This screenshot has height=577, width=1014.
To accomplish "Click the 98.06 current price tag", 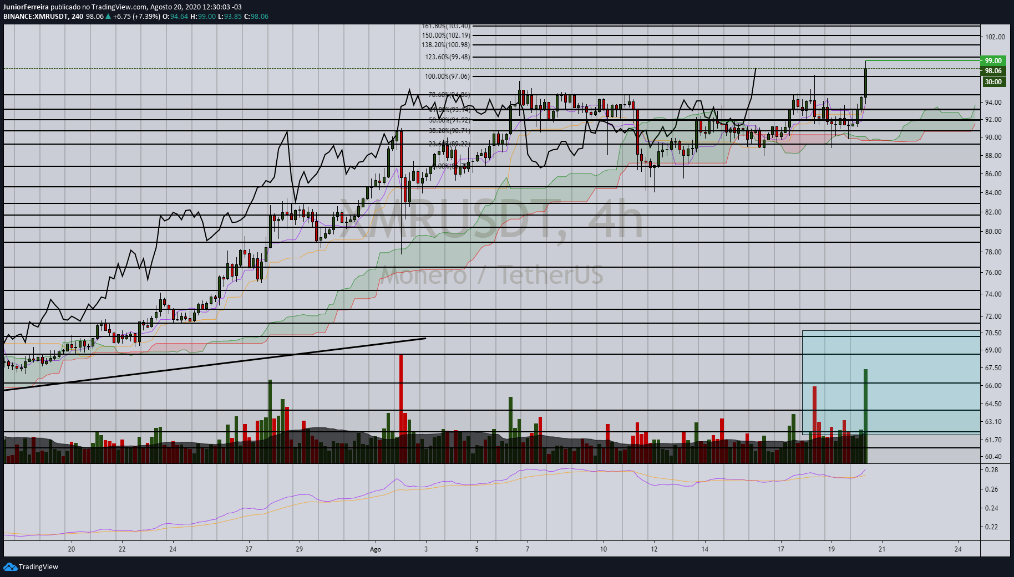I will pyautogui.click(x=993, y=71).
